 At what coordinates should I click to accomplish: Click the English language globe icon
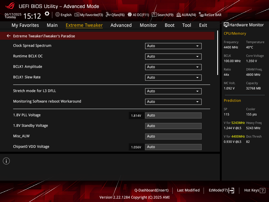pos(58,15)
